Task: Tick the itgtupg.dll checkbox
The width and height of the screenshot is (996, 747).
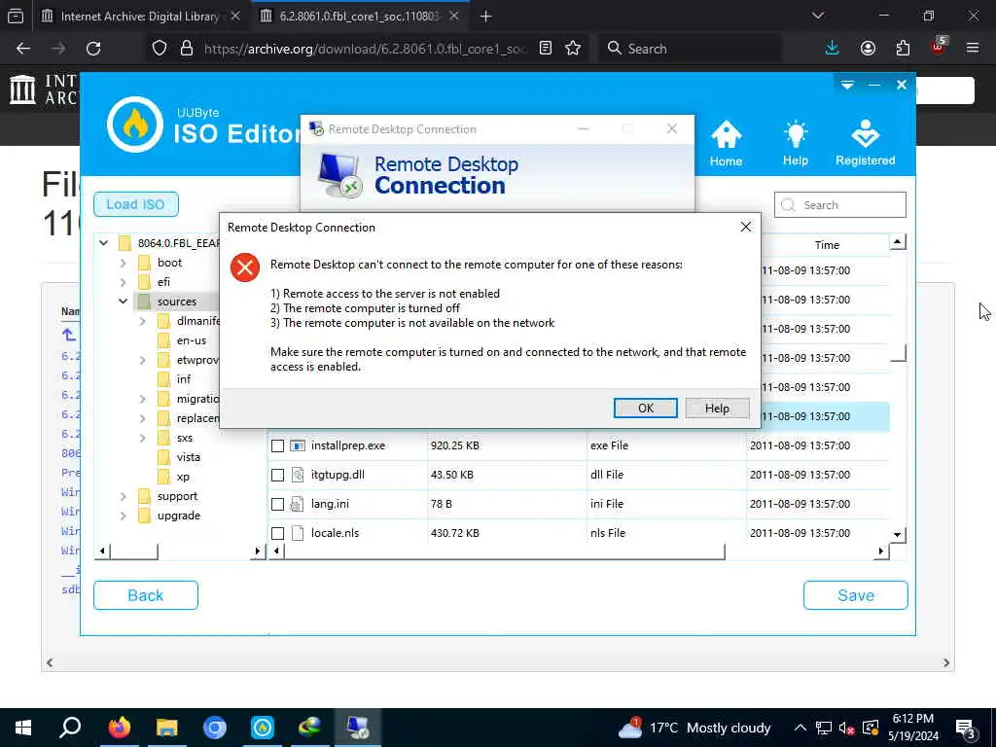Action: pos(277,475)
